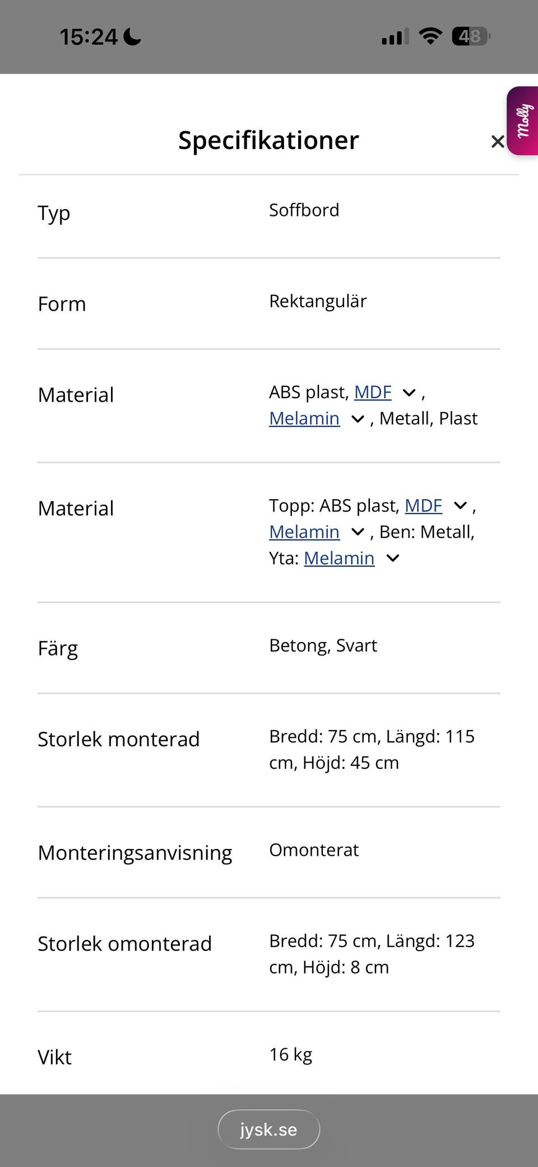
Task: Open Melamin link in first Material row
Action: [x=304, y=418]
